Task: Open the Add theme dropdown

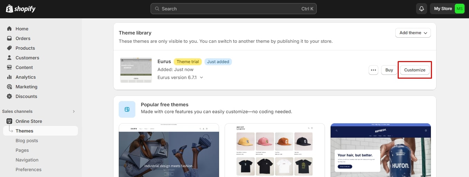Action: click(413, 33)
